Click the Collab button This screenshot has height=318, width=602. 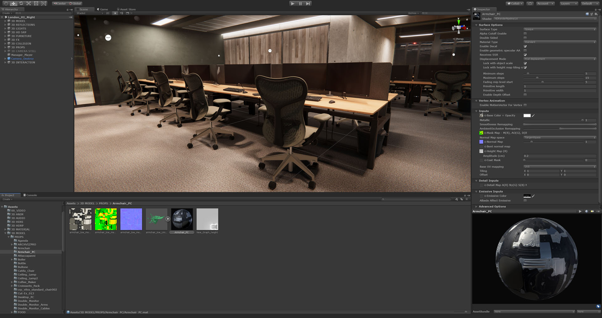[x=515, y=3]
